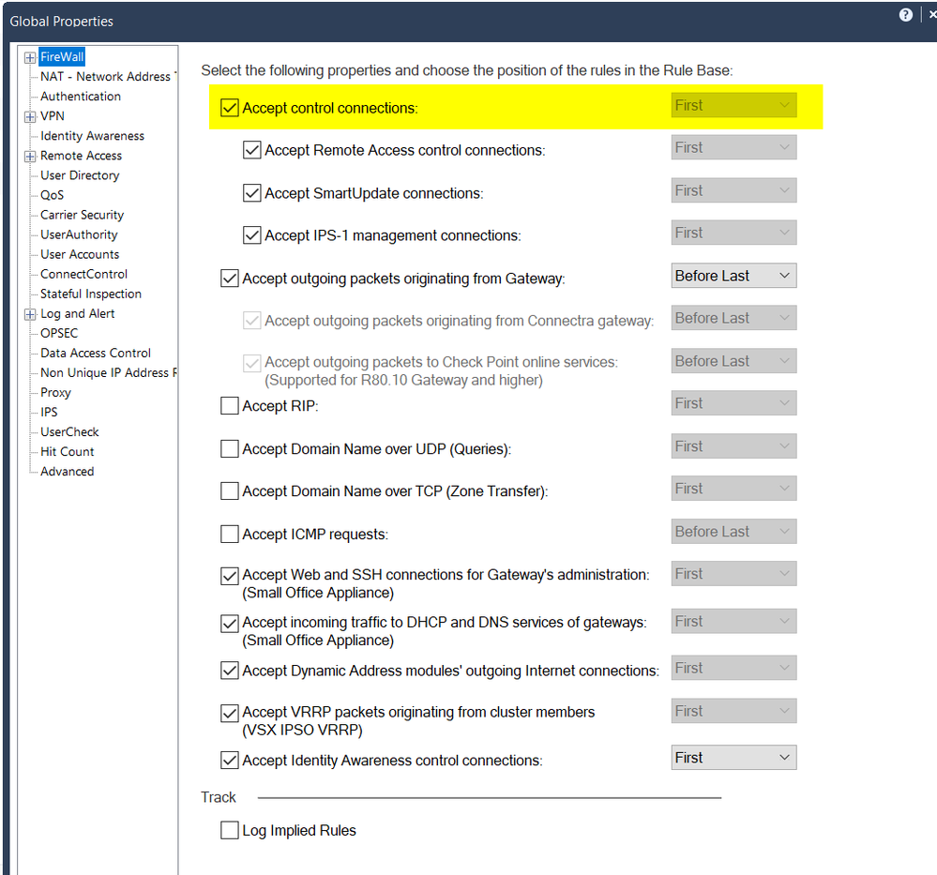
Task: Expand the Log and Alert tree node
Action: [30, 314]
